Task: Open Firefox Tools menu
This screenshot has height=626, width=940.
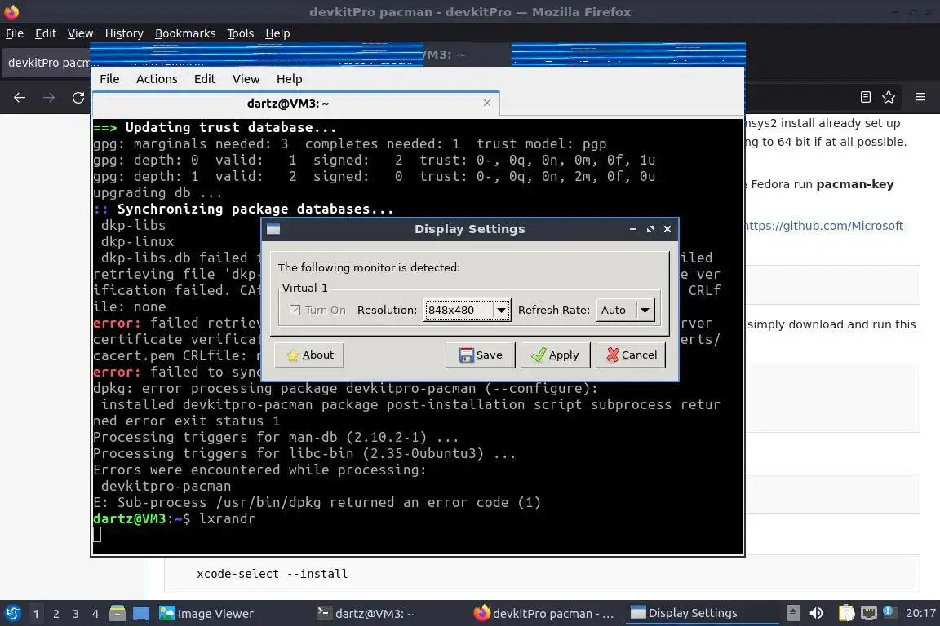Action: pos(241,33)
